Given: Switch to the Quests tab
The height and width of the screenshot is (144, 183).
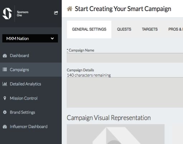Looking at the screenshot, I should (124, 29).
